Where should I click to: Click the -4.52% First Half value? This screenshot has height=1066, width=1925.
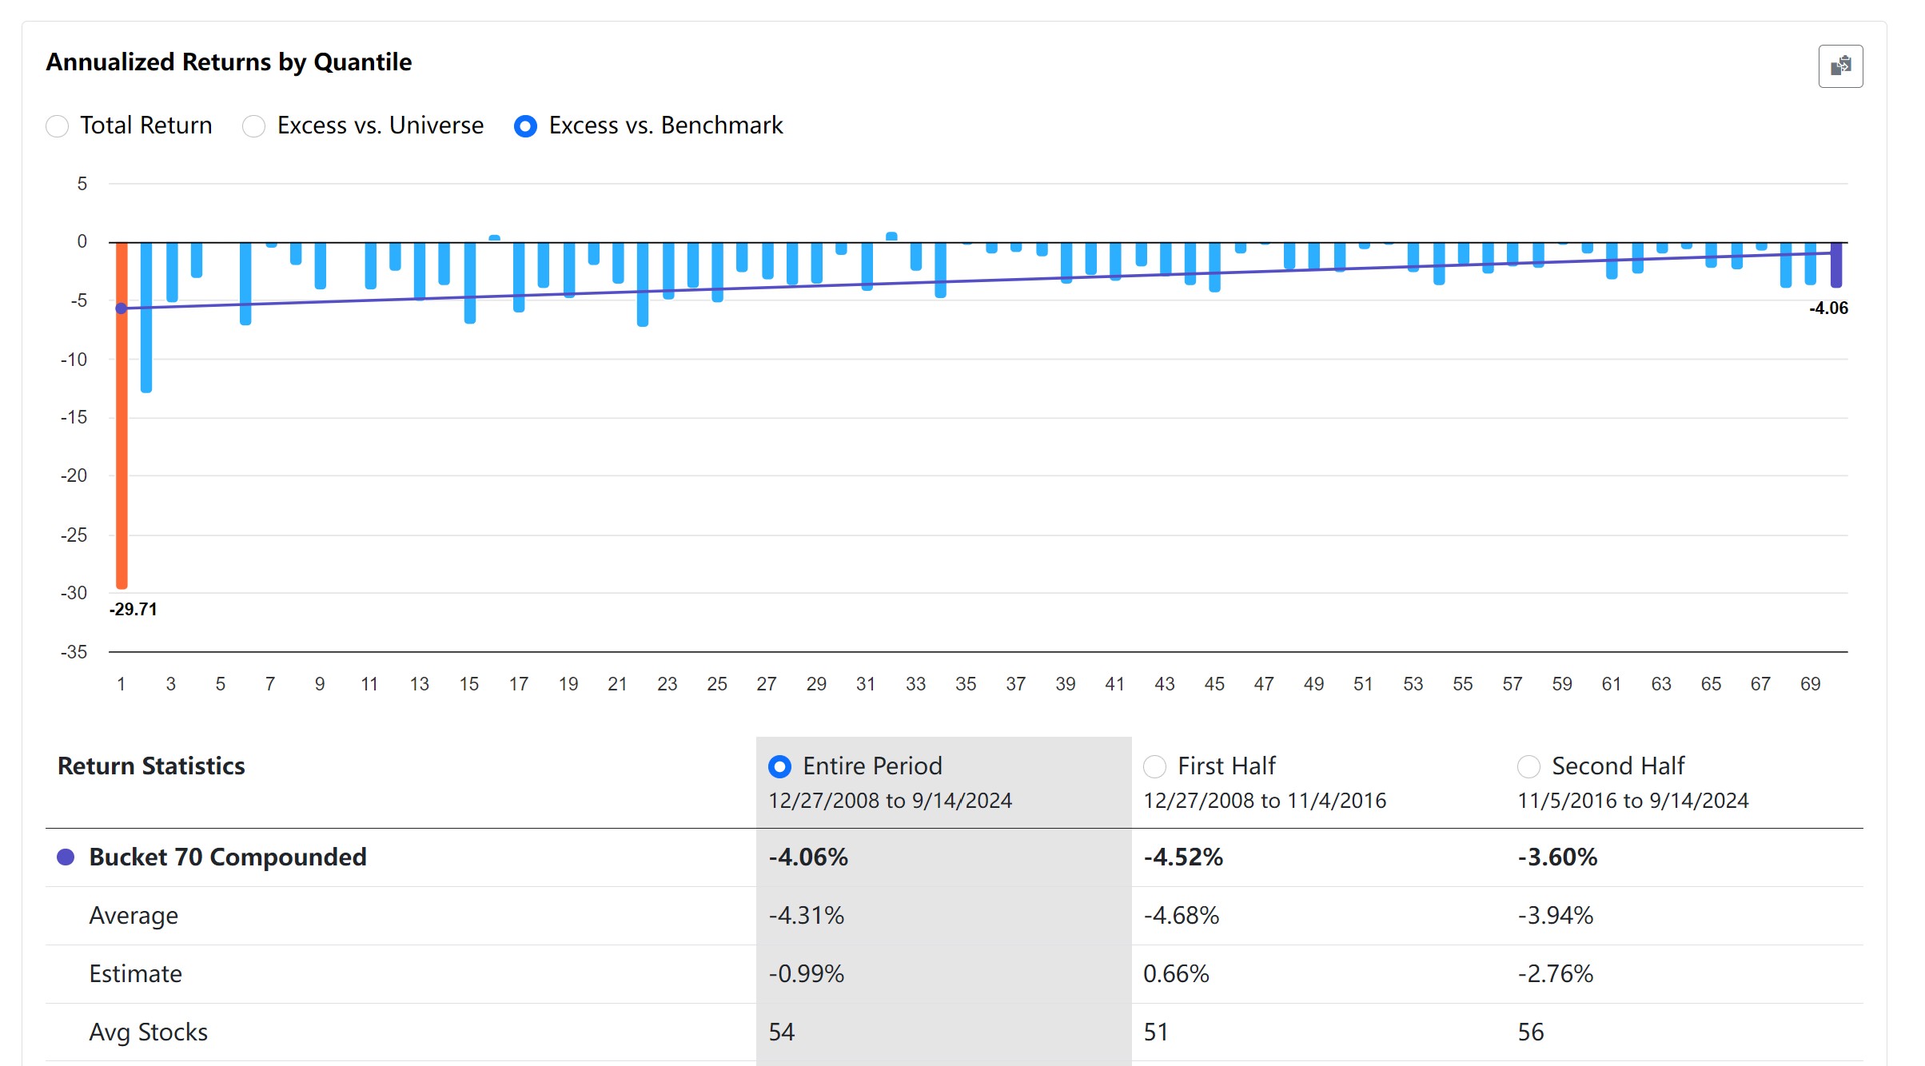[x=1183, y=857]
